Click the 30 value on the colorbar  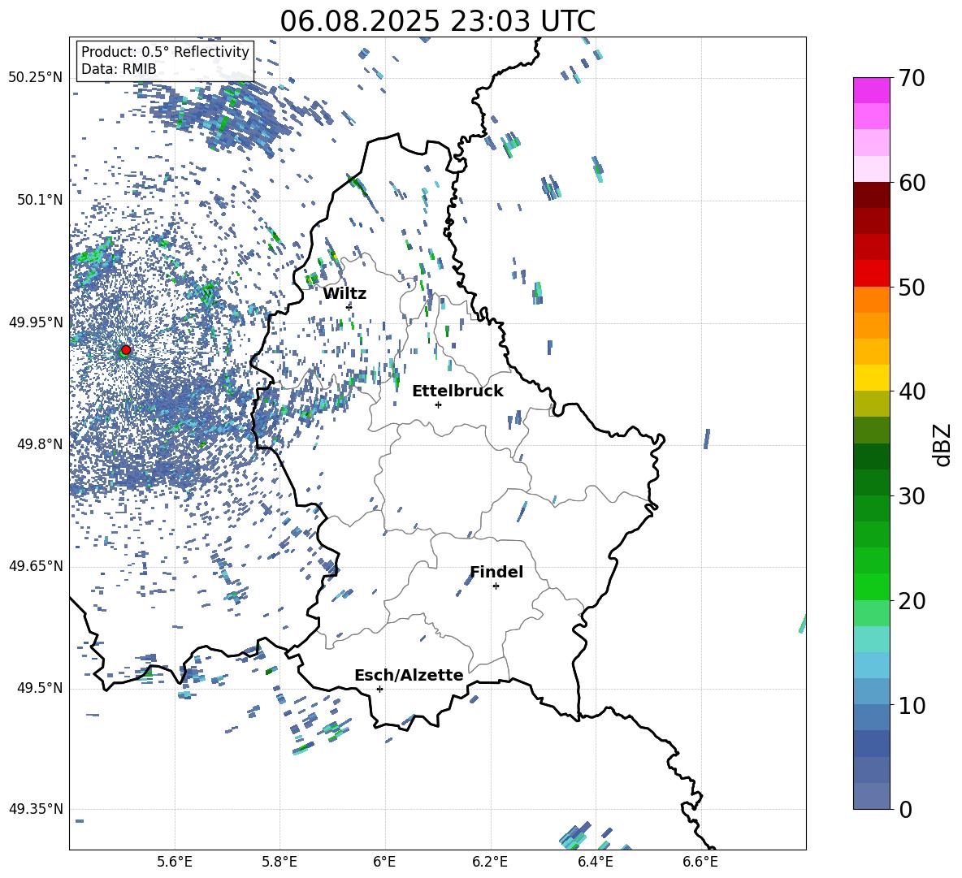[x=912, y=496]
